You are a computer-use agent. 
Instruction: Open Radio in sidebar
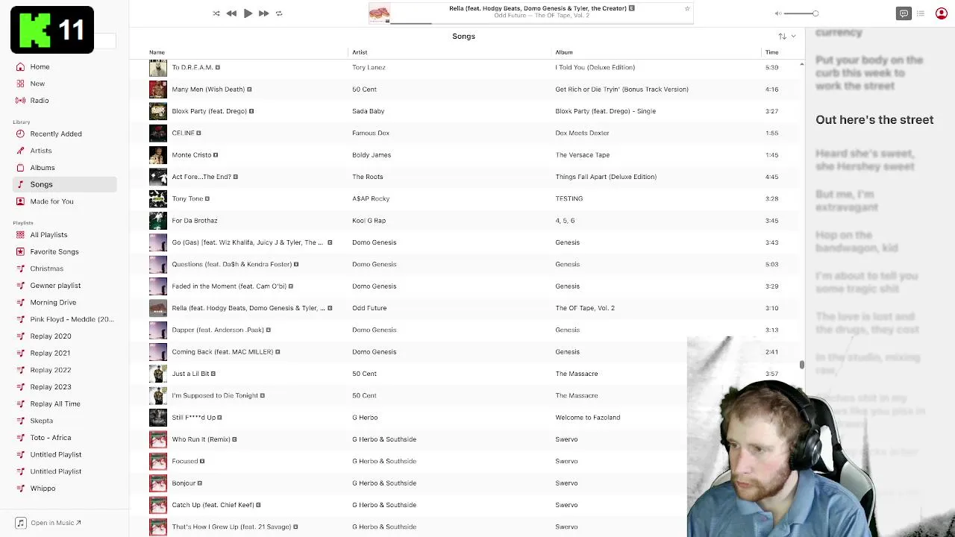(40, 100)
